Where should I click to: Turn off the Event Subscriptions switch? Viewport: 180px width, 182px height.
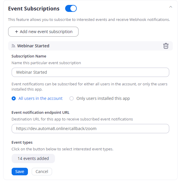71,9
